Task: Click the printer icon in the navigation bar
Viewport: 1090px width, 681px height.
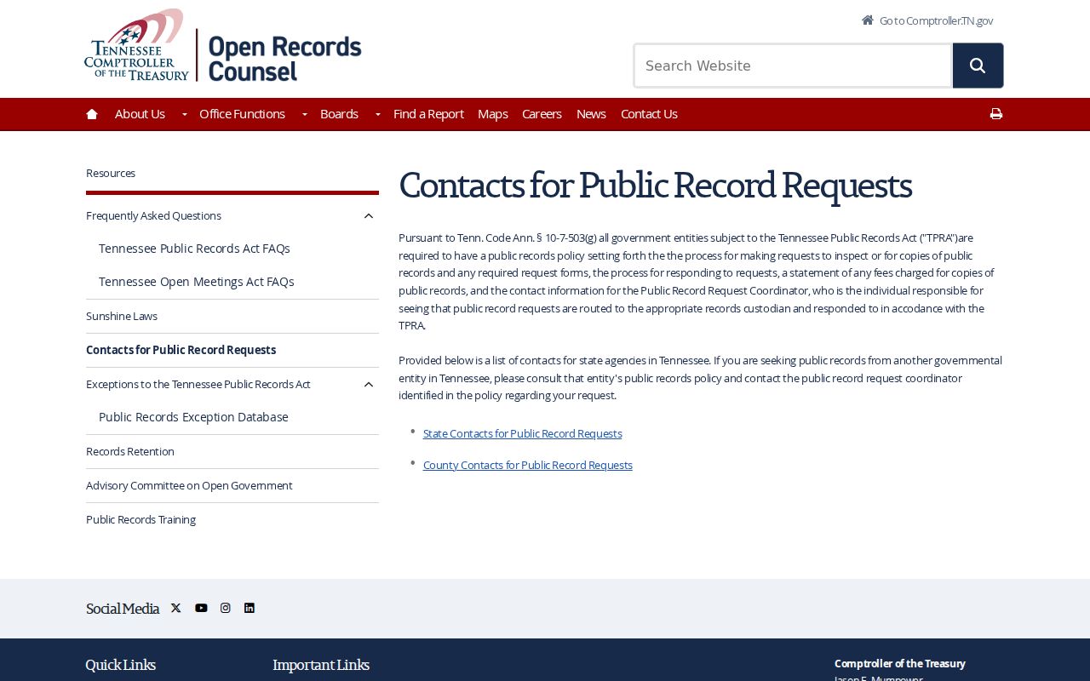Action: [x=996, y=114]
